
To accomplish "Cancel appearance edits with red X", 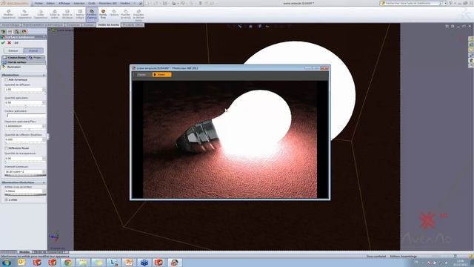I will coord(10,43).
